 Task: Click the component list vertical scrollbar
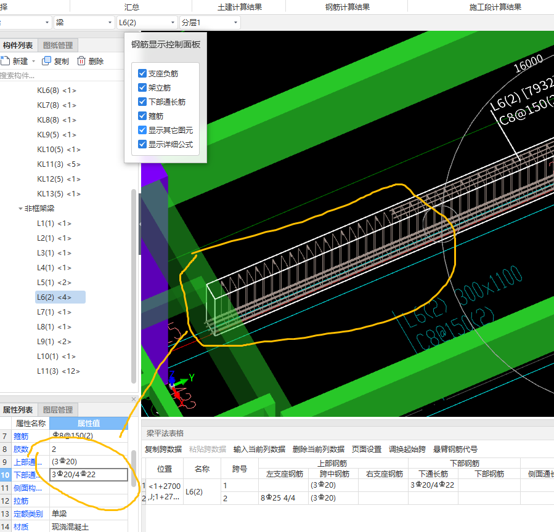pyautogui.click(x=134, y=286)
